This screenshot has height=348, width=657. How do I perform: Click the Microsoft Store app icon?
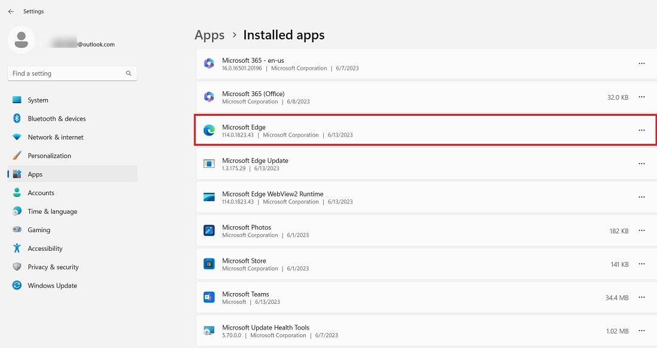(x=209, y=264)
